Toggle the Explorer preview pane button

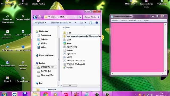[x=91, y=23]
